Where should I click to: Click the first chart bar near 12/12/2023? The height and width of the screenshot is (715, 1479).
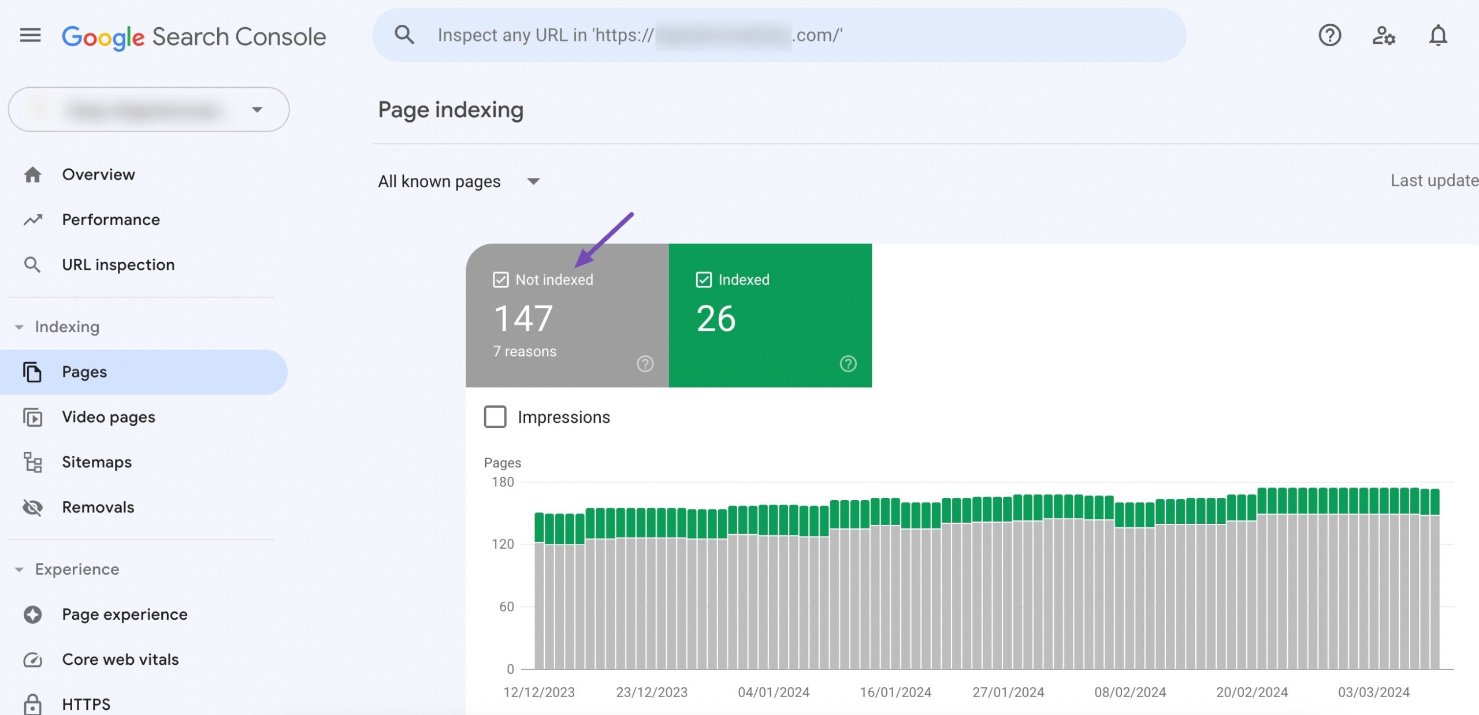(x=539, y=590)
